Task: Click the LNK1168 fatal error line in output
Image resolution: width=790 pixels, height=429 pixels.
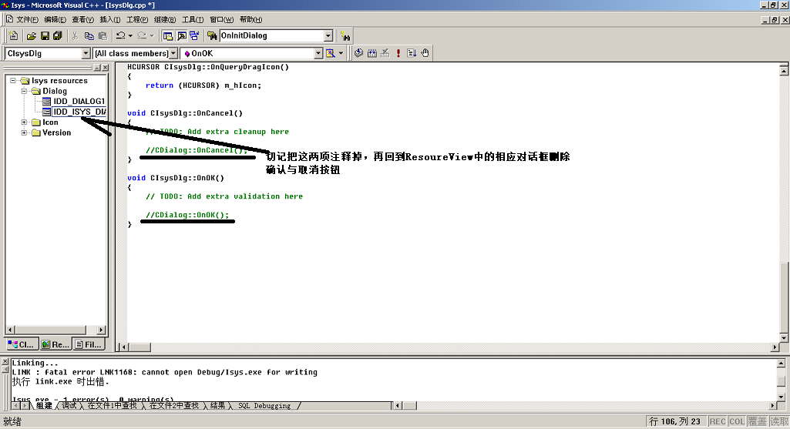Action: tap(164, 372)
